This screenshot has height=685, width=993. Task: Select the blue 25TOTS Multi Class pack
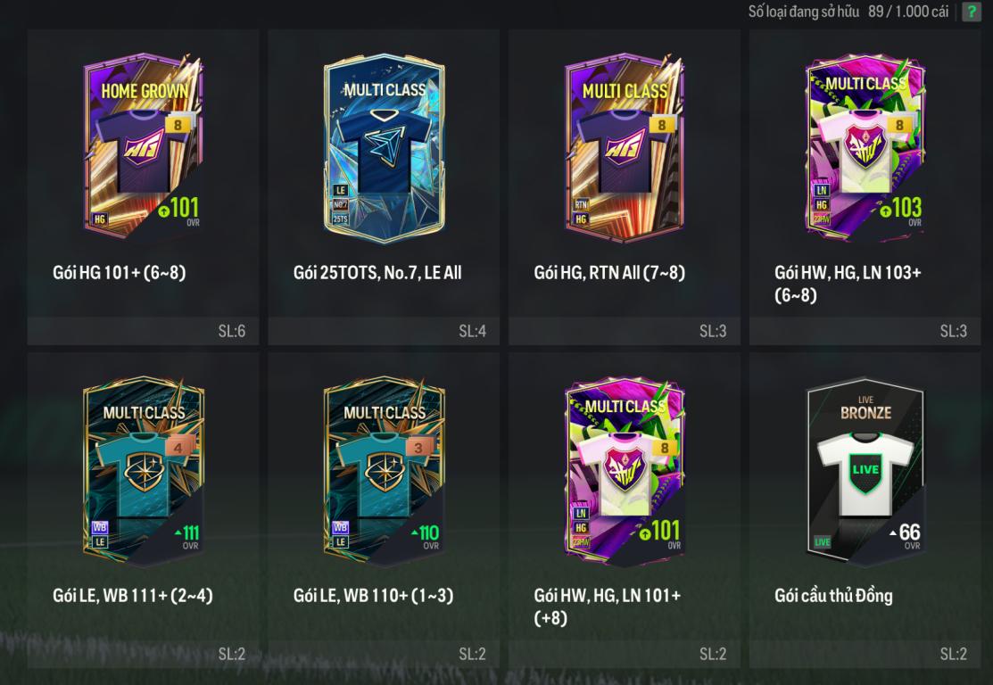(x=384, y=148)
